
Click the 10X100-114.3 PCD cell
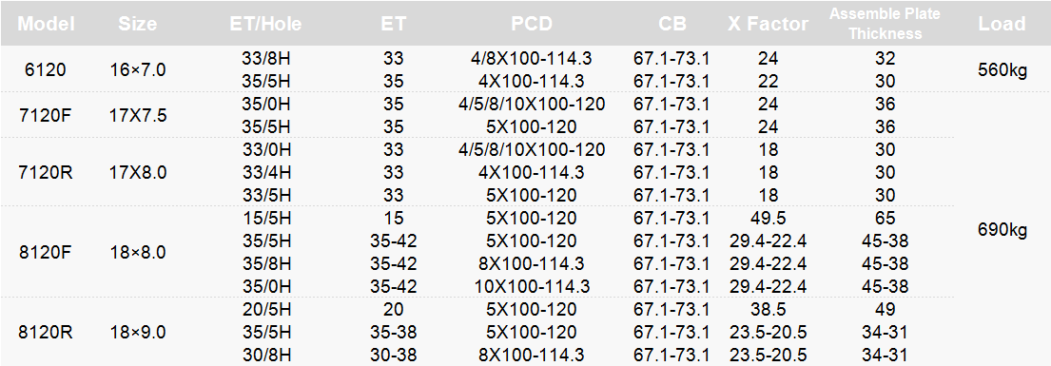click(x=533, y=287)
